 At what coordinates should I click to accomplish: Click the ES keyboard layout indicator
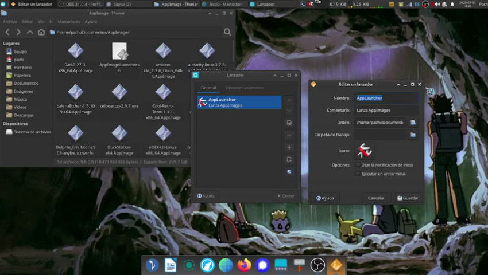(417, 5)
